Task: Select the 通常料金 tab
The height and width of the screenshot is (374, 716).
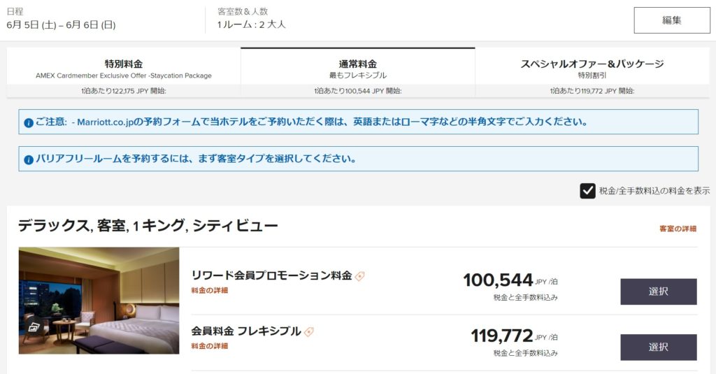Action: coord(357,69)
